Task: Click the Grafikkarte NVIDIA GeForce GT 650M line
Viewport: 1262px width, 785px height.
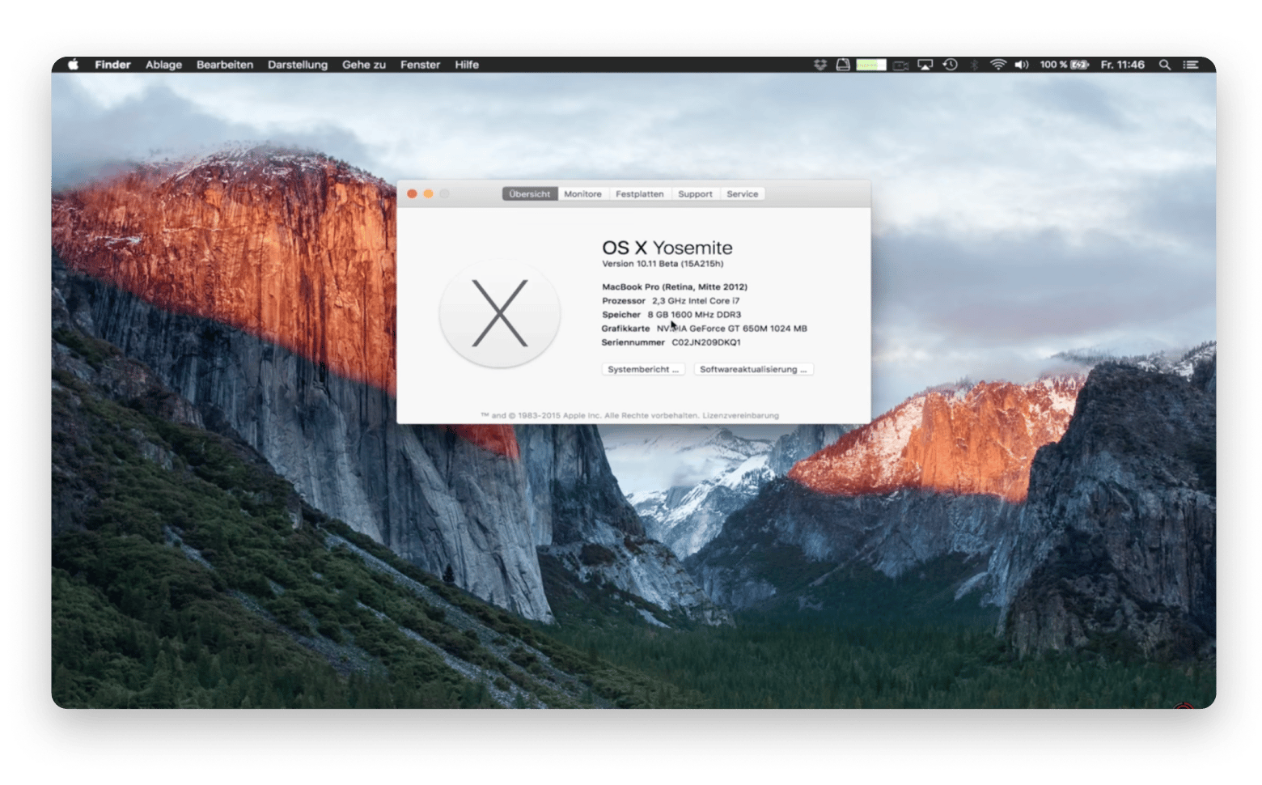Action: [x=705, y=329]
